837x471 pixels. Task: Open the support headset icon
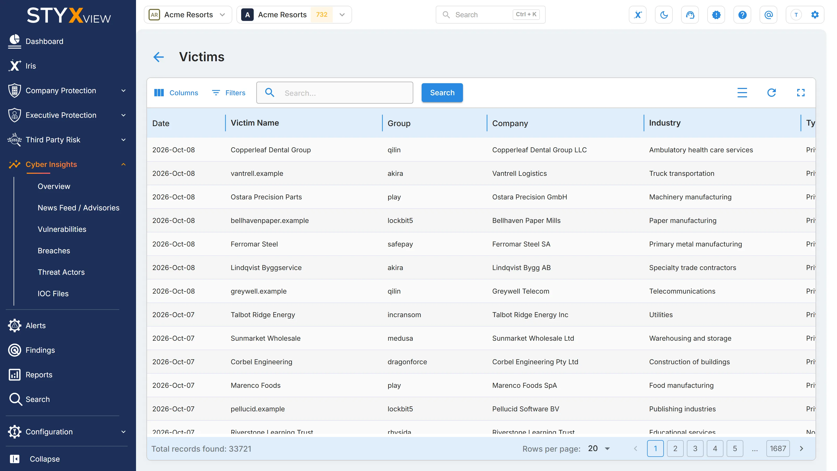(690, 15)
